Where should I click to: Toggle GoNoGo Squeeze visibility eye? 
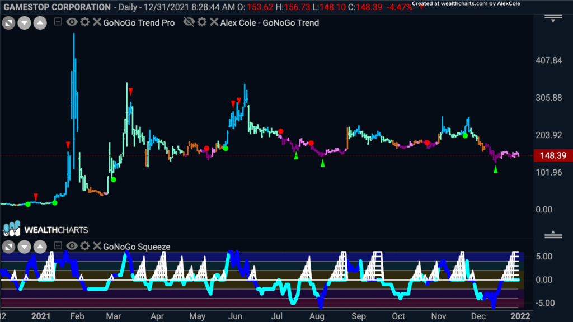72,246
